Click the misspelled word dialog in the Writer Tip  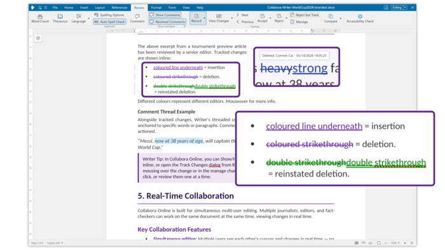pyautogui.click(x=215, y=165)
